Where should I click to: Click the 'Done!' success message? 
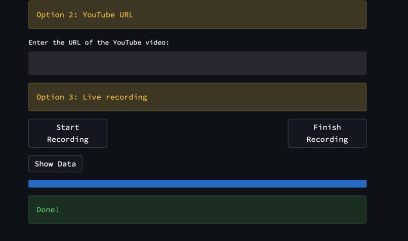[x=197, y=210]
